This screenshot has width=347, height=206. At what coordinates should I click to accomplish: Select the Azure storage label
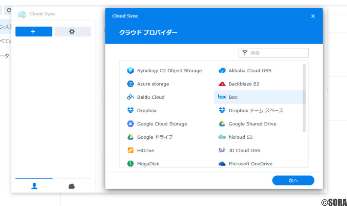[x=153, y=84]
